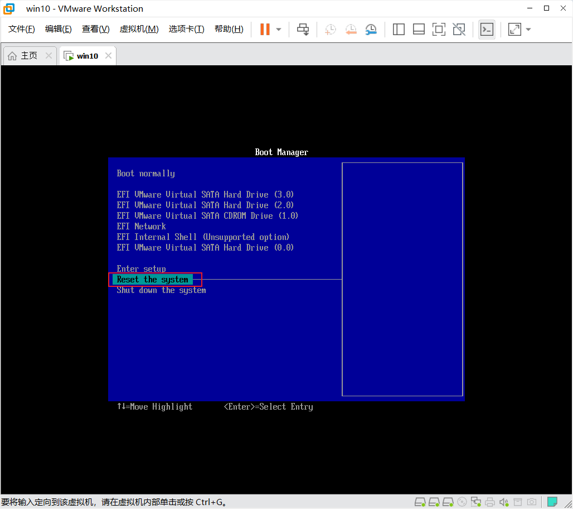Click the camera status icon
Image resolution: width=573 pixels, height=509 pixels.
pos(532,502)
